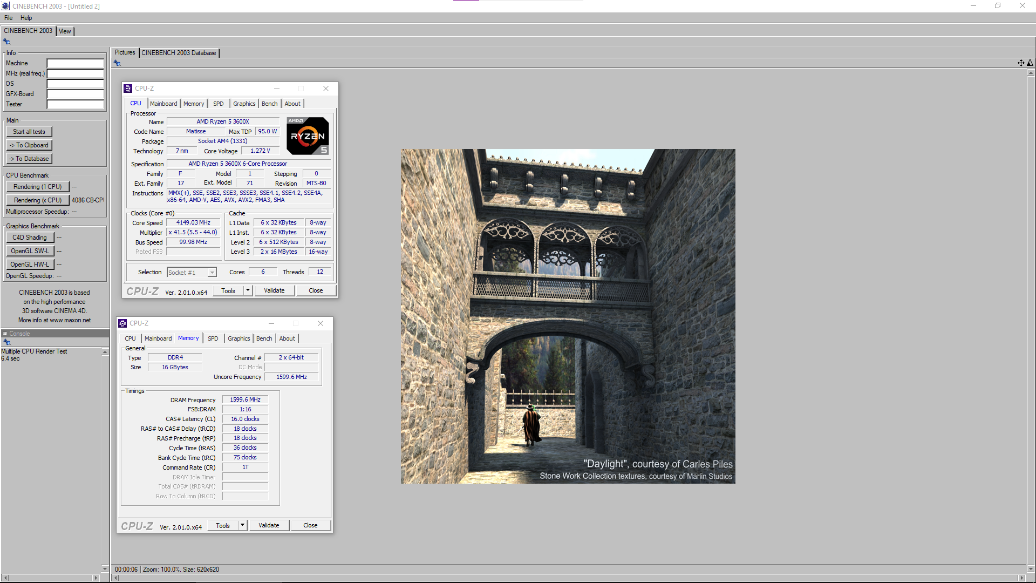Click the MHz (real freq.) input field
Image resolution: width=1036 pixels, height=583 pixels.
pos(75,73)
